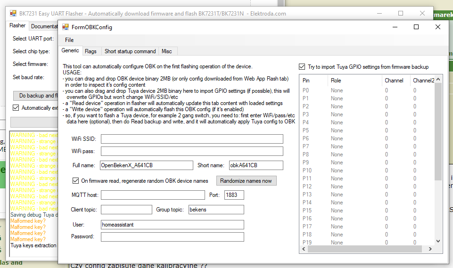
Task: Click the Select chip type label
Action: (x=31, y=51)
